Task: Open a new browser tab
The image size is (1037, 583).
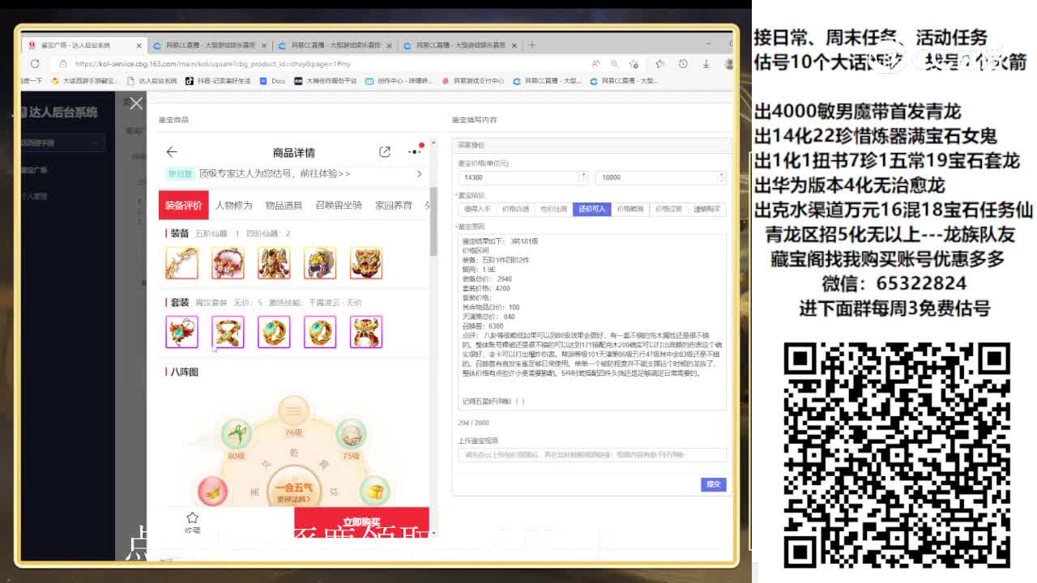Action: (x=531, y=45)
